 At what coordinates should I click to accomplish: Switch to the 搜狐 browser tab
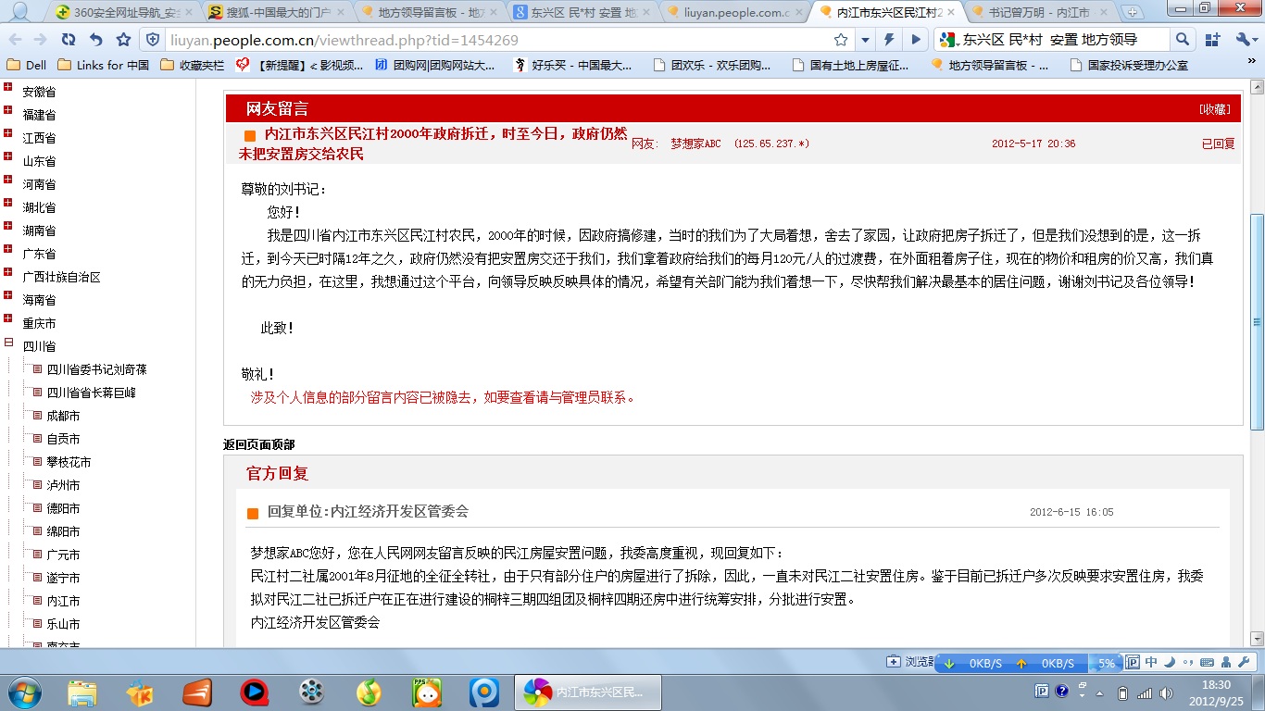click(273, 12)
